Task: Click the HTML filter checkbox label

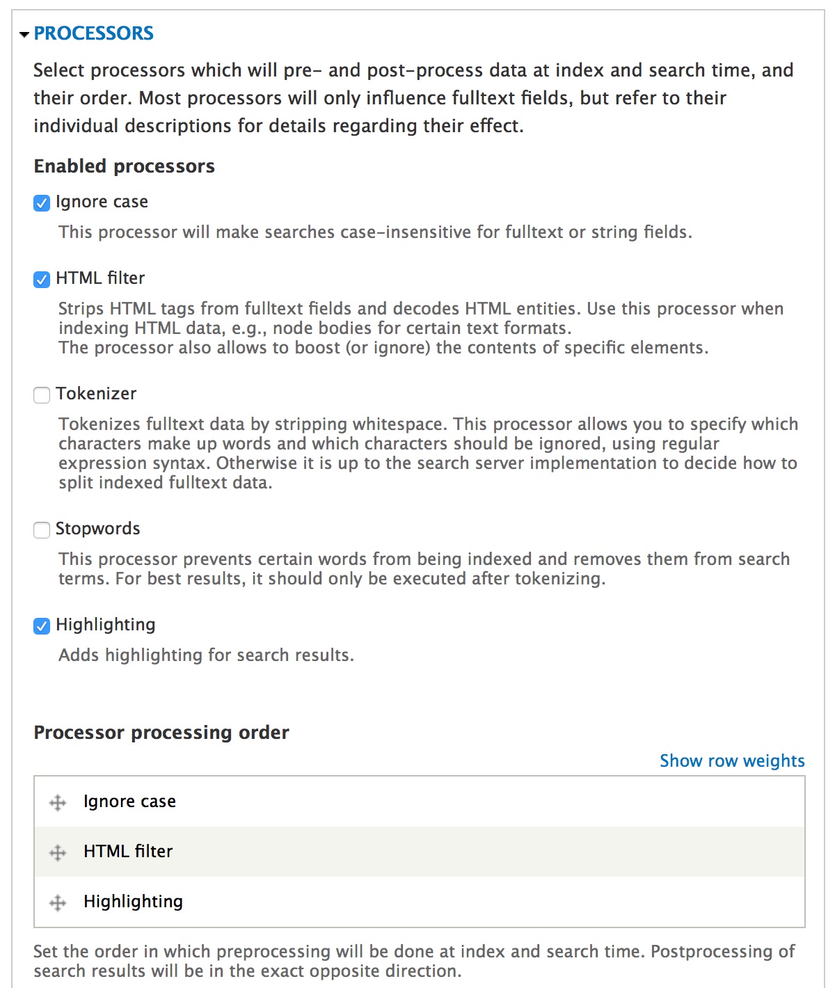Action: 100,278
